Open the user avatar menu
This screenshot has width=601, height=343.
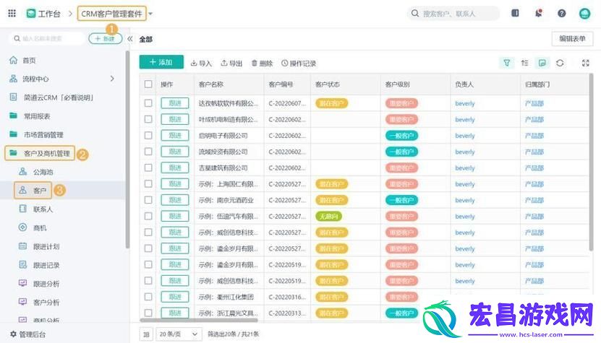point(584,14)
